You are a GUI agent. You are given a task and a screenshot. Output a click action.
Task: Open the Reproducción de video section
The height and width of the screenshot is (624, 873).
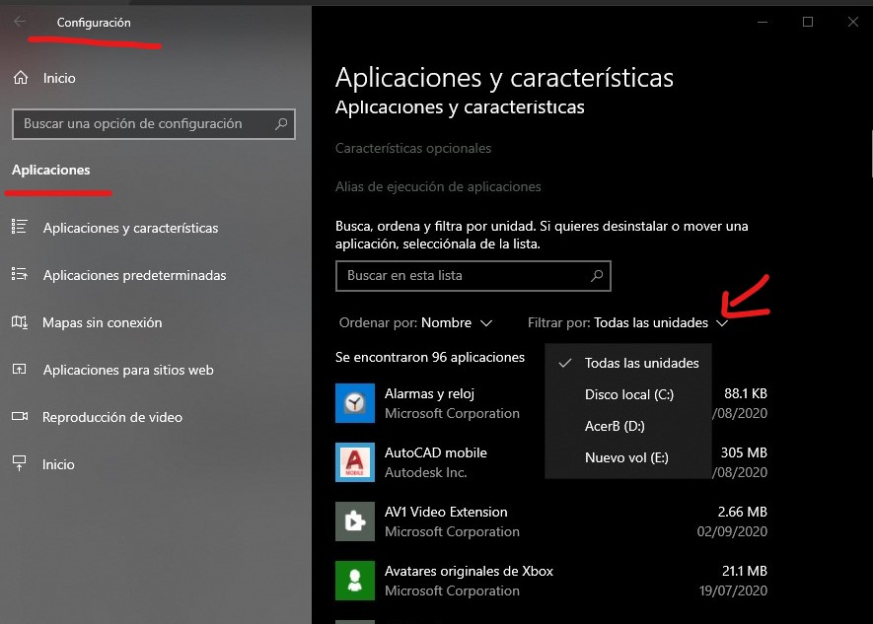(x=111, y=417)
